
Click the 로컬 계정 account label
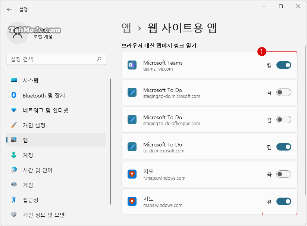pyautogui.click(x=43, y=37)
